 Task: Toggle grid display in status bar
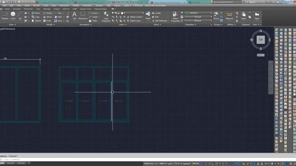(x=203, y=164)
